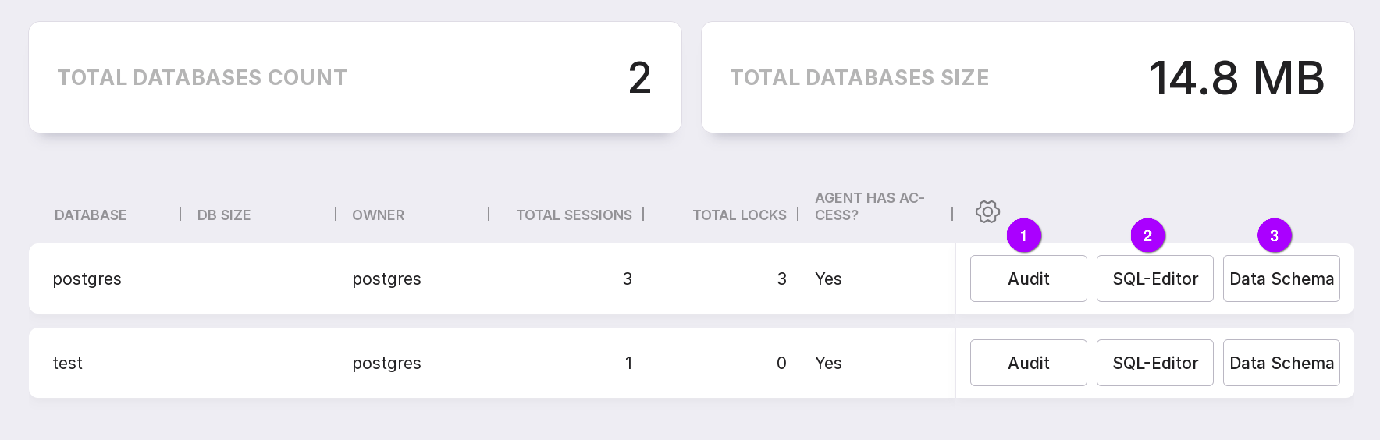The width and height of the screenshot is (1380, 440).
Task: Click purple badge number 3
Action: click(x=1274, y=236)
